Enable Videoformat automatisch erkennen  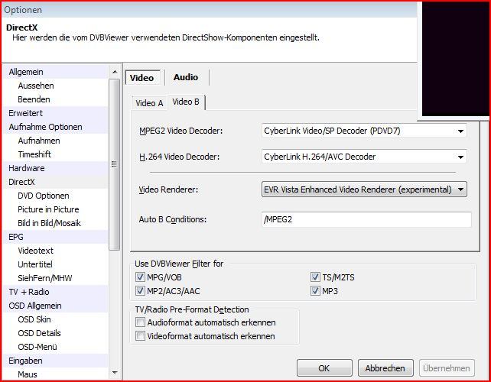point(140,336)
